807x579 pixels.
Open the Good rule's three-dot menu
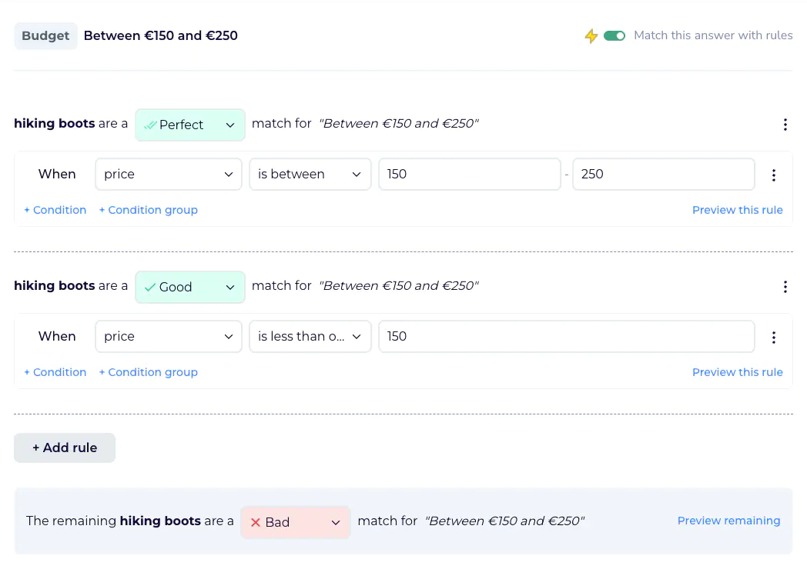(785, 287)
